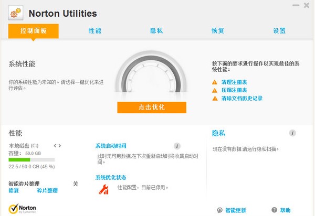Click the warning icon beside 清理注册表
This screenshot has width=315, height=216.
[214, 82]
